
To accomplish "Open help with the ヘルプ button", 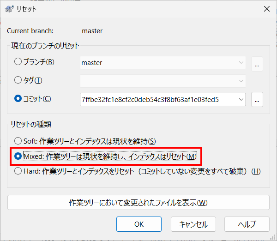I will (x=247, y=224).
